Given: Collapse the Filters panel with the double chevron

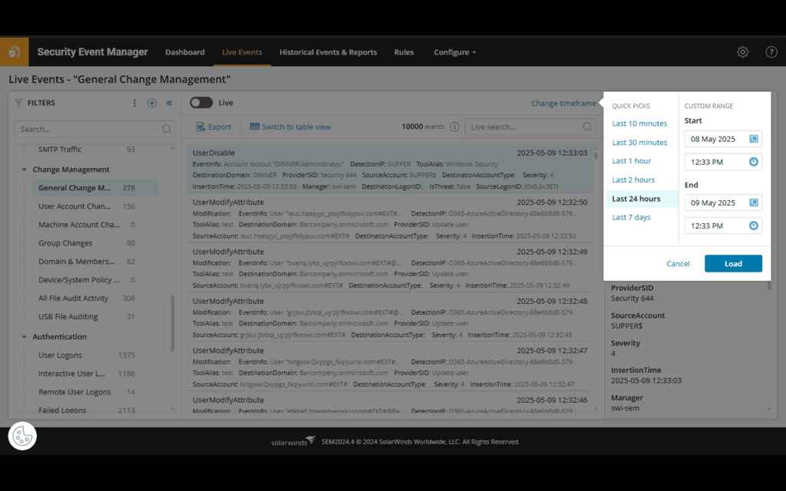Looking at the screenshot, I should 169,103.
